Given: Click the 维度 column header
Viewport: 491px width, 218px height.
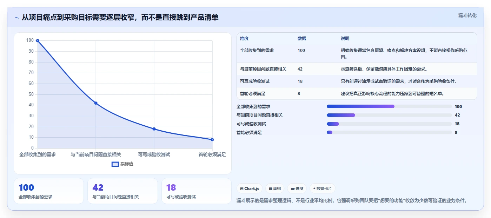Looking at the screenshot, I should pyautogui.click(x=244, y=39).
